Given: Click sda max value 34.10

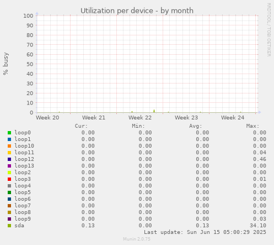Looking at the screenshot, I should click(258, 226).
